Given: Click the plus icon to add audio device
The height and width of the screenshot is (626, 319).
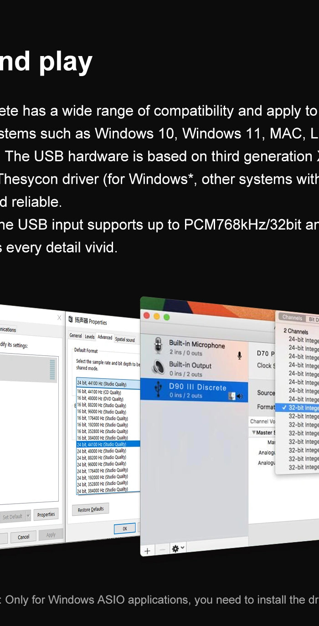Looking at the screenshot, I should (x=147, y=551).
